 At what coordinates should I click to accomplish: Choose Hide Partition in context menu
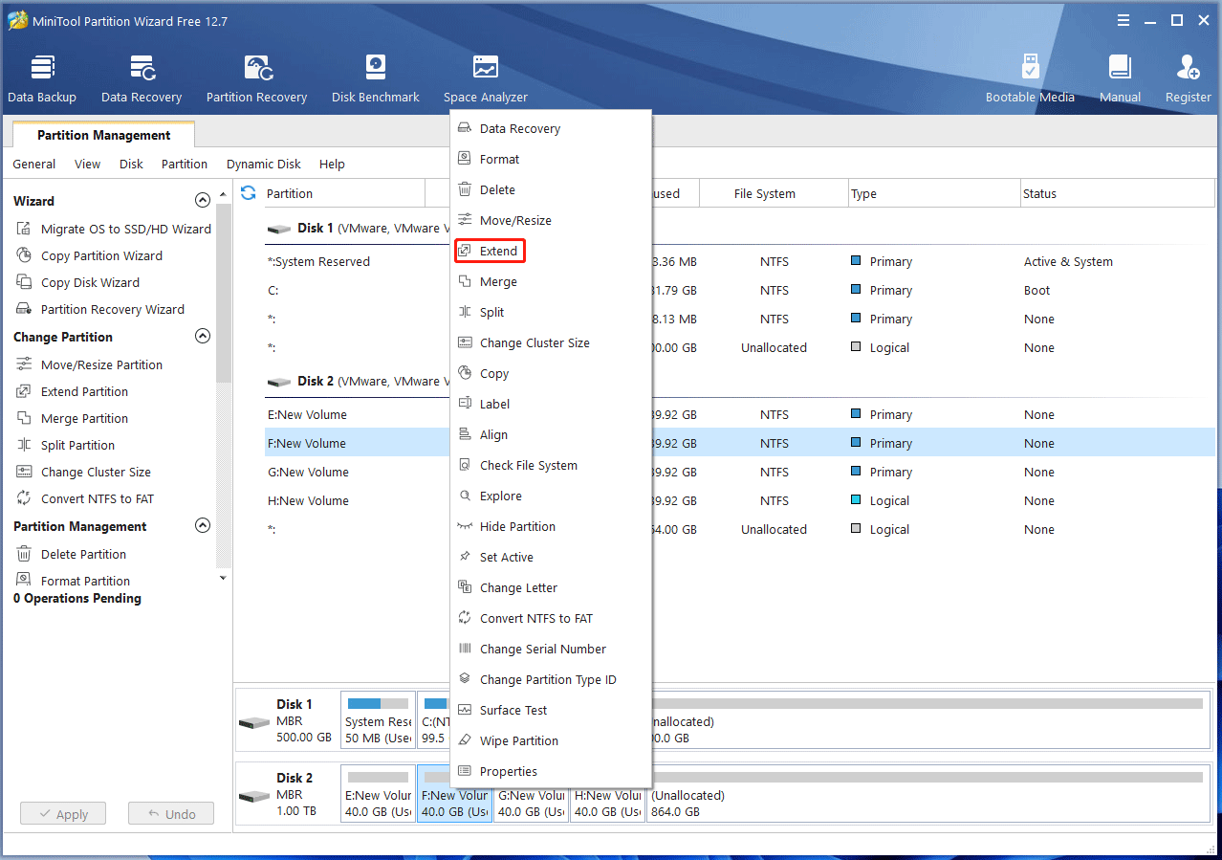click(x=551, y=526)
